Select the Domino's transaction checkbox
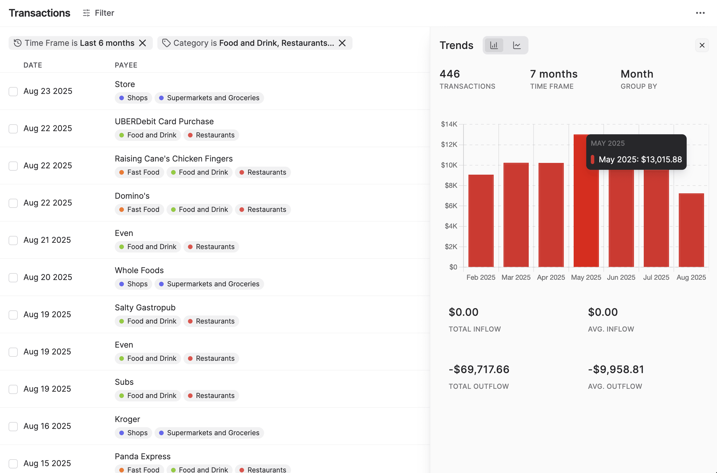 (x=13, y=203)
